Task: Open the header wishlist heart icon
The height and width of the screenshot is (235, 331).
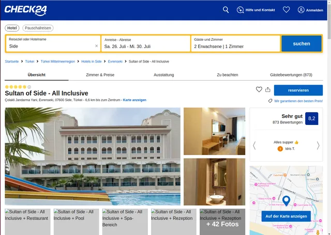Action: click(x=286, y=10)
